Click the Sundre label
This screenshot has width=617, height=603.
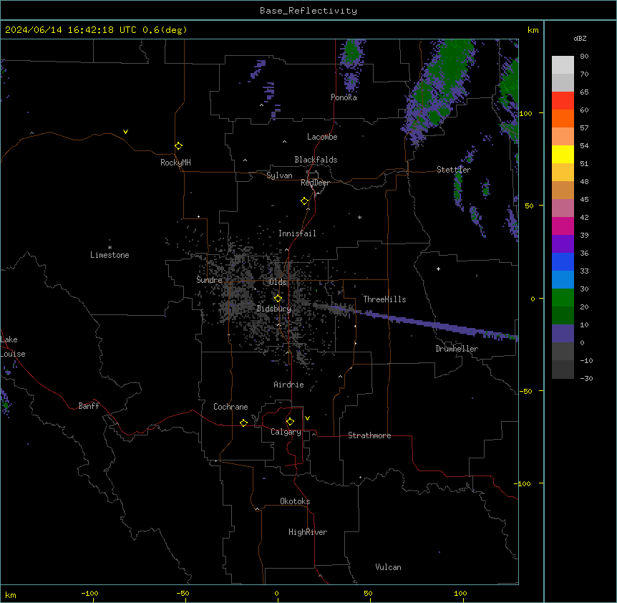tap(209, 280)
